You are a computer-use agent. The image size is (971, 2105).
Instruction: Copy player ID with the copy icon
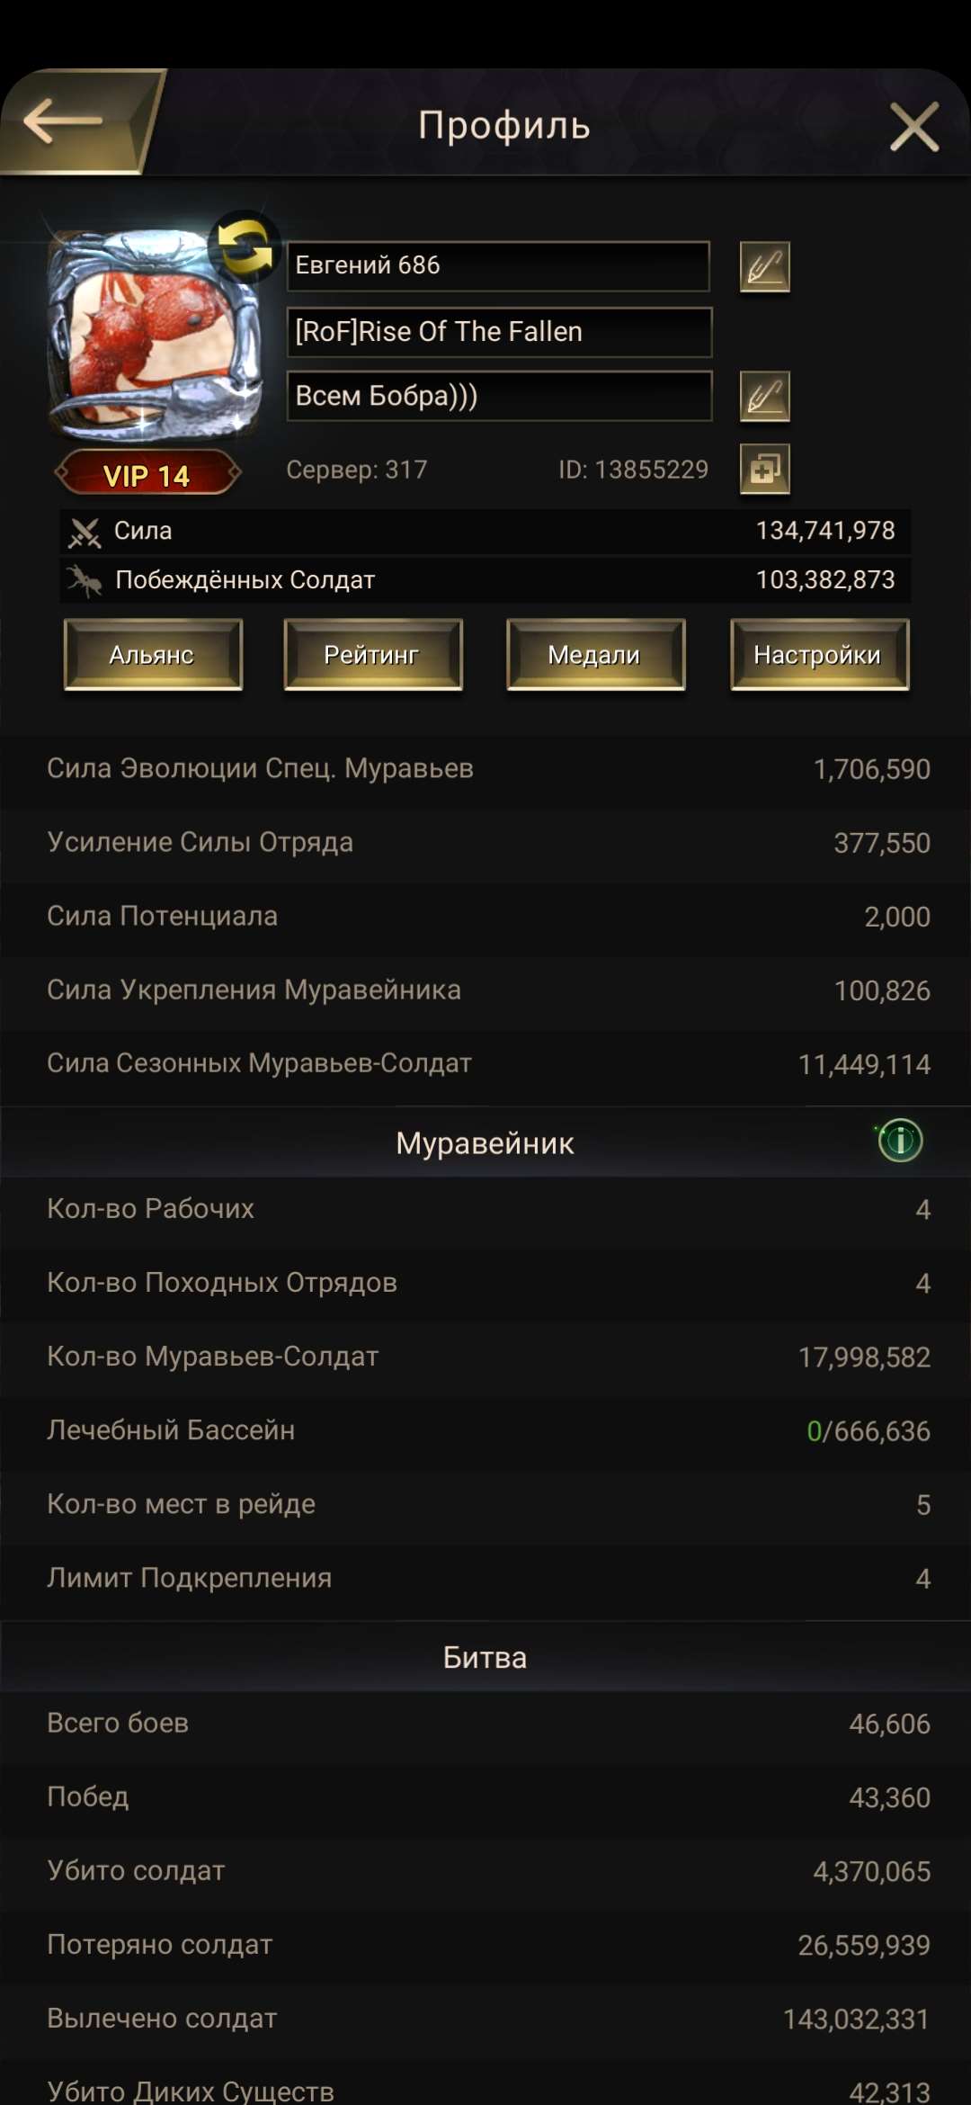[x=765, y=470]
